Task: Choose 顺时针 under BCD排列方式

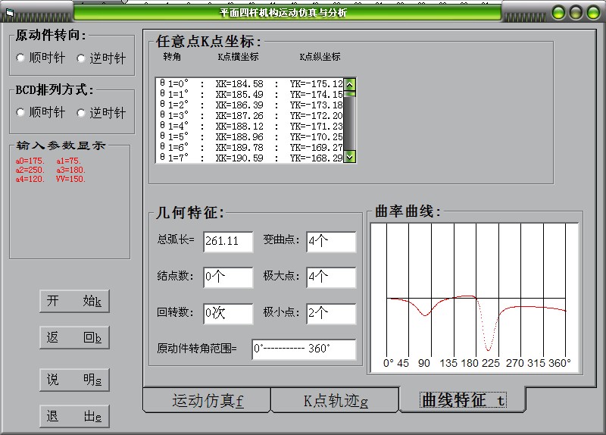Action: [x=21, y=113]
